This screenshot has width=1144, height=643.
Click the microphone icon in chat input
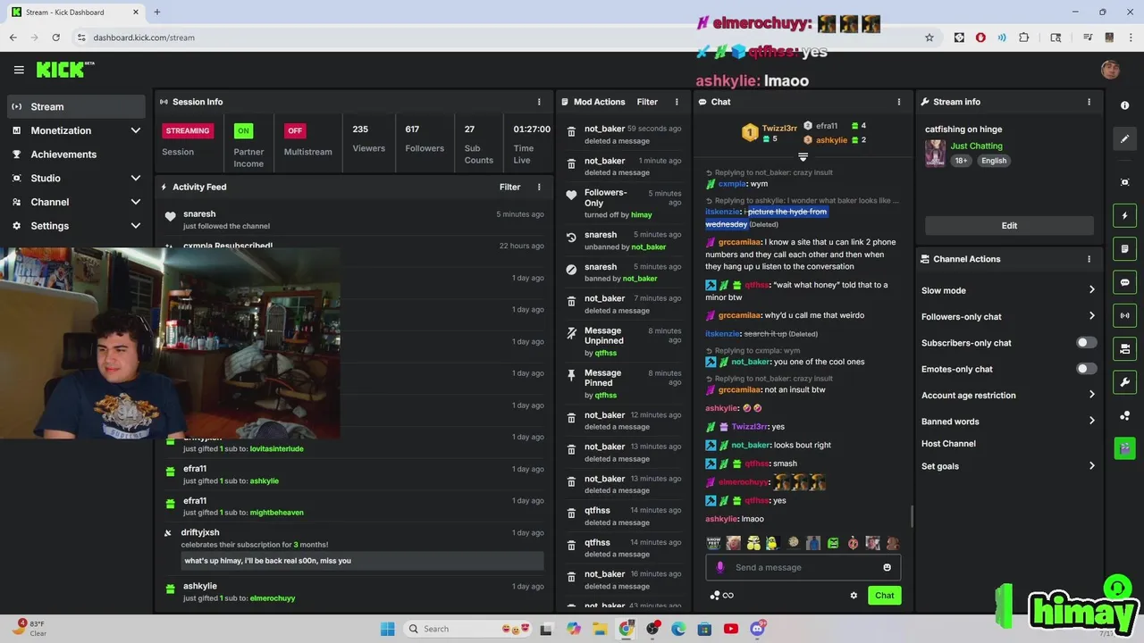tap(720, 567)
